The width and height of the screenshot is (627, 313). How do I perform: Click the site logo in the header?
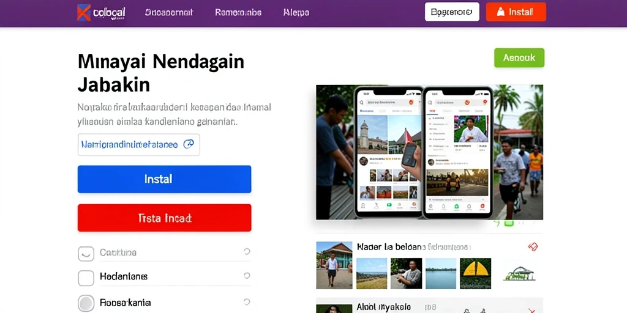[101, 12]
